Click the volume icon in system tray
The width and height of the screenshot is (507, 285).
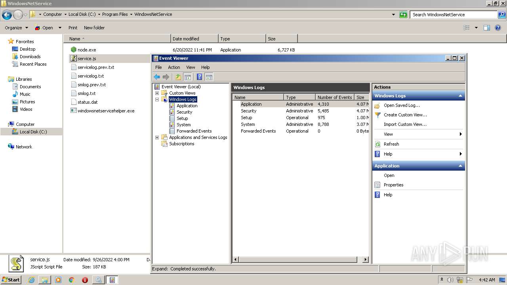(450, 280)
